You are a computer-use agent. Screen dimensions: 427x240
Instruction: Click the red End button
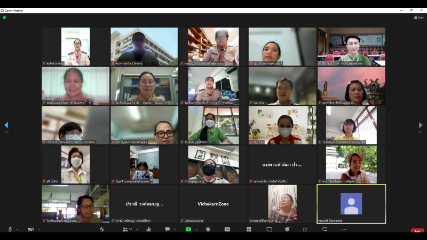(x=417, y=230)
